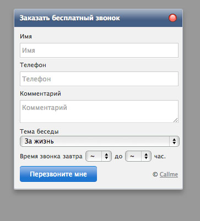Click the dialog title Заказать бесплатный звонок

tap(70, 18)
